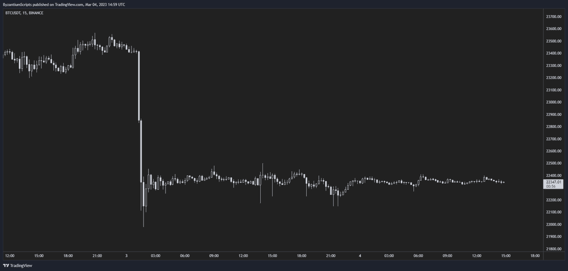568x271 pixels.
Task: Click the 23500.00 price axis label
Action: click(554, 41)
